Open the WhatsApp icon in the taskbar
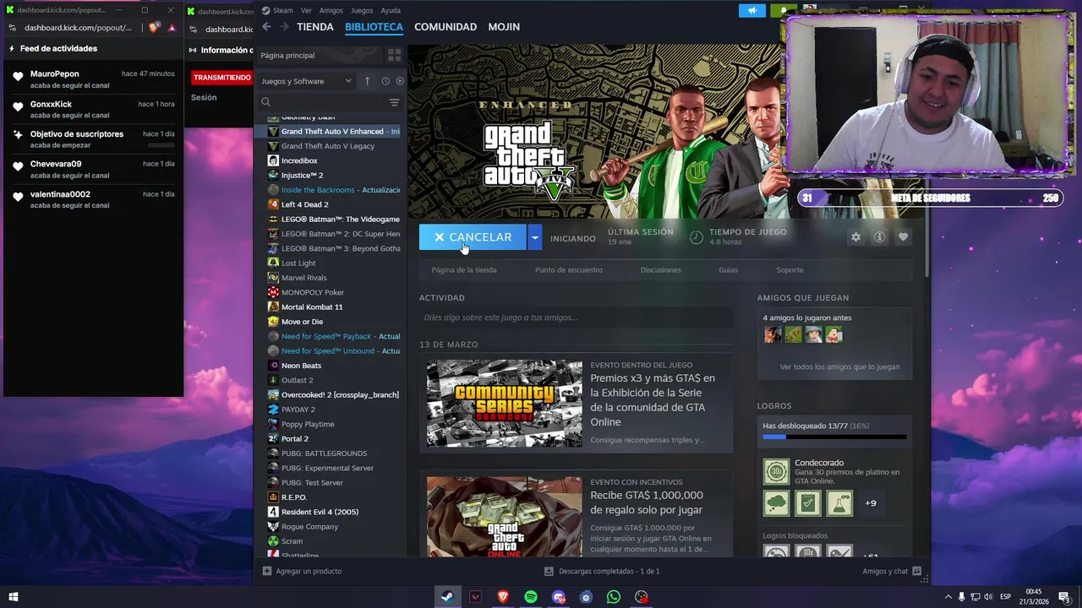 [x=614, y=597]
